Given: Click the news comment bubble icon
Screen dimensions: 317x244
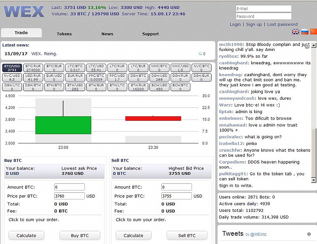Looking at the screenshot, I should point(200,54).
